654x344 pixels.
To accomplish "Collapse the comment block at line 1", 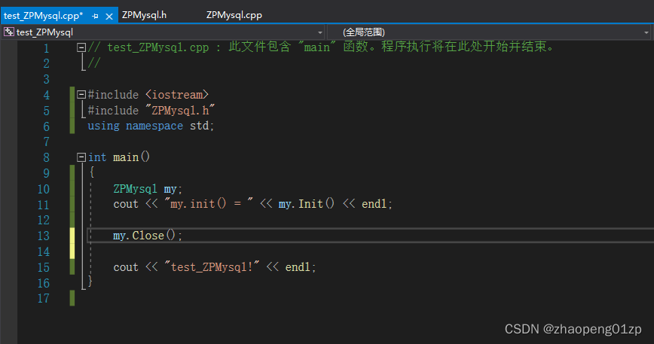I will [81, 47].
